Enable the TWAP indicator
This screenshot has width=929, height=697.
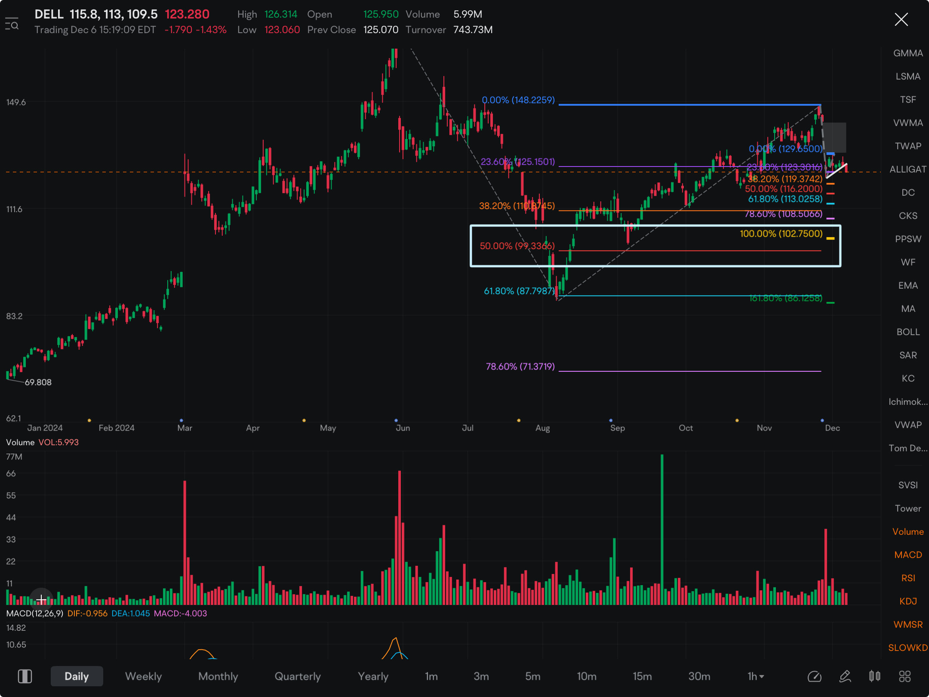click(908, 146)
